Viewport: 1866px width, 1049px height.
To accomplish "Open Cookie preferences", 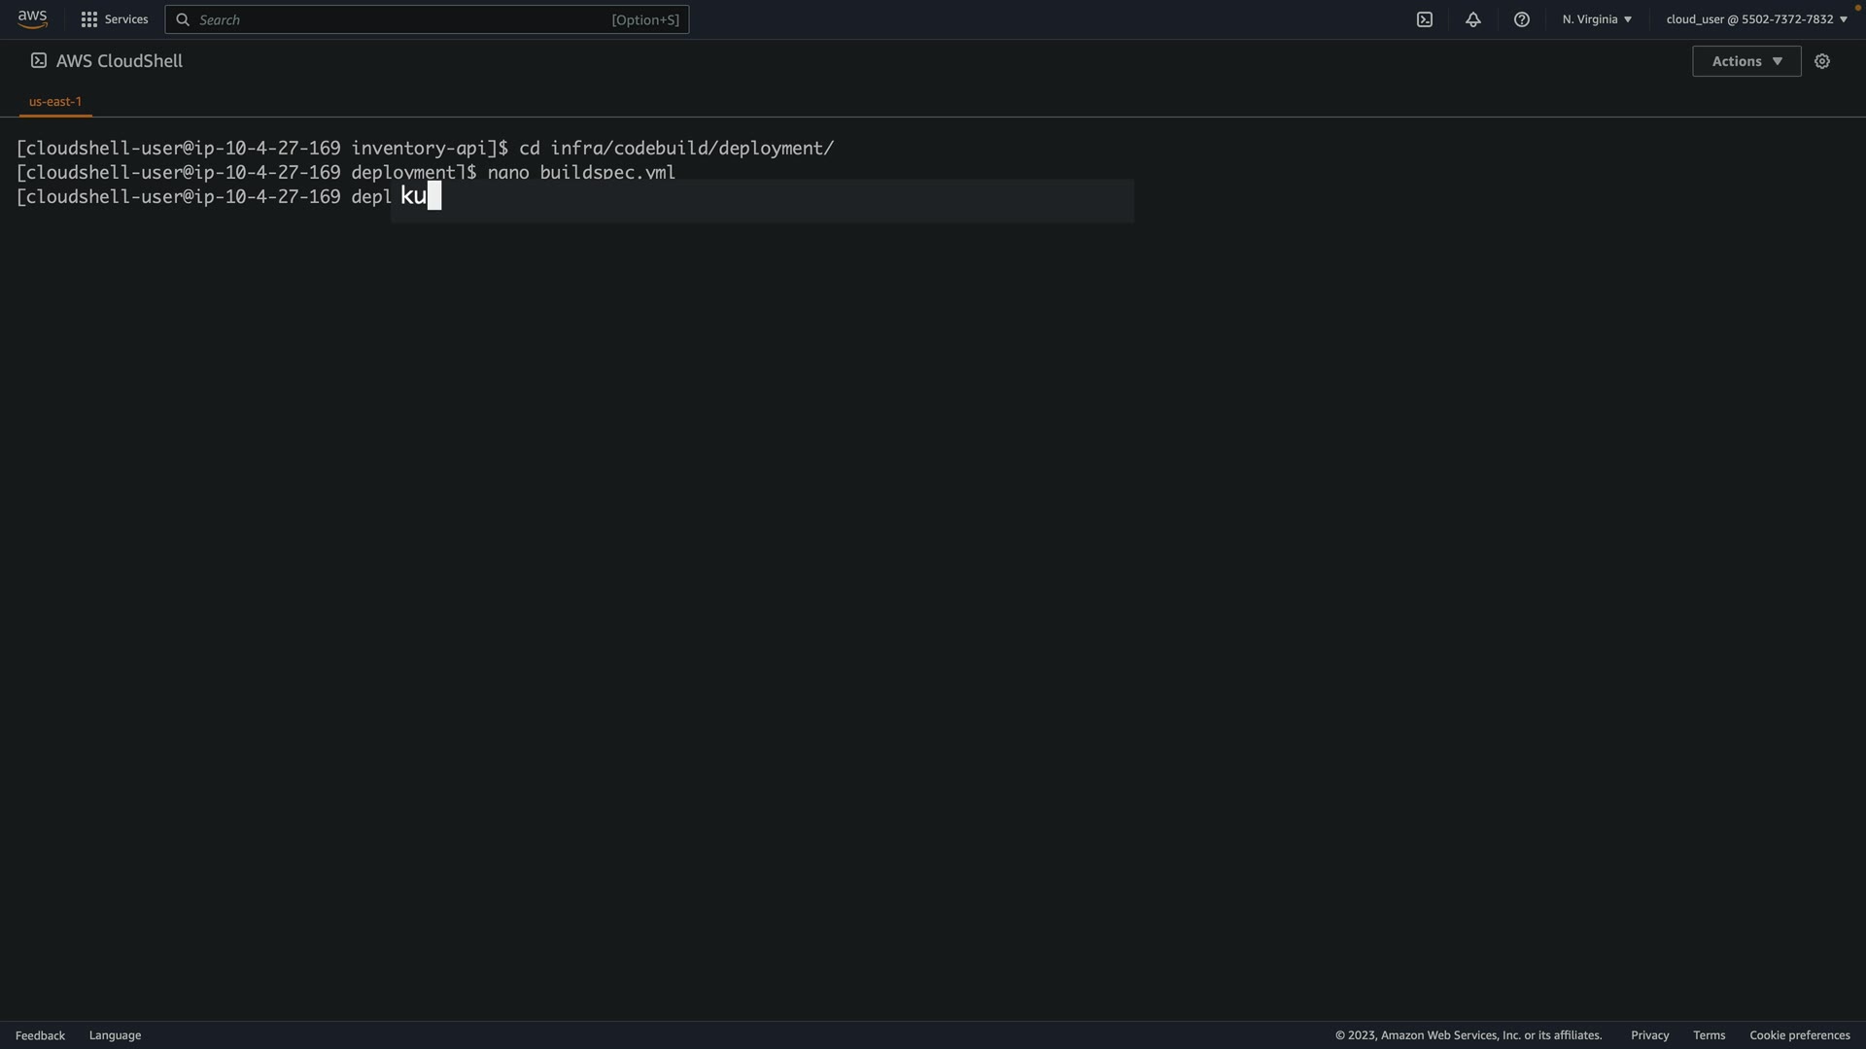I will pyautogui.click(x=1799, y=1035).
